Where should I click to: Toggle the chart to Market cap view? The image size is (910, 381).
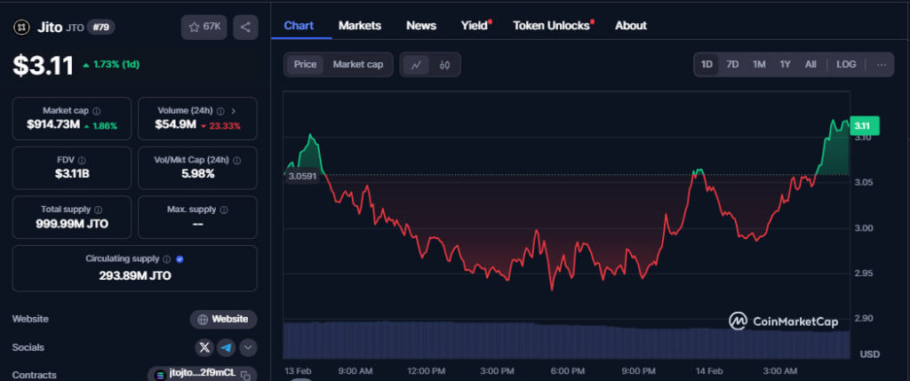coord(357,65)
